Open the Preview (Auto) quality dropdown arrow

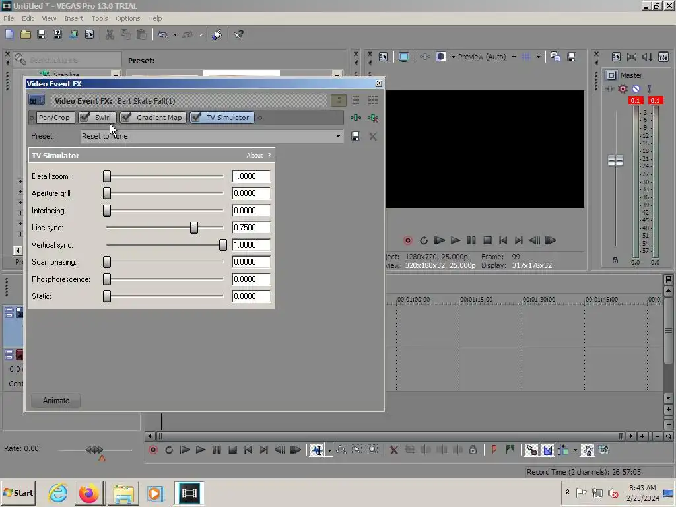514,57
